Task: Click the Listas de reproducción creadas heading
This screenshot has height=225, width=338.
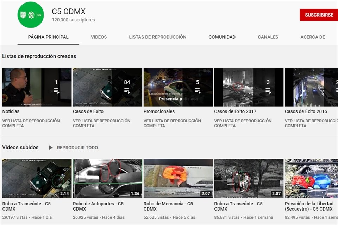Action: pyautogui.click(x=39, y=56)
